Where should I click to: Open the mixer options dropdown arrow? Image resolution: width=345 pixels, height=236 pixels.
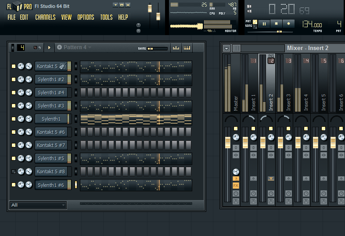click(226, 48)
